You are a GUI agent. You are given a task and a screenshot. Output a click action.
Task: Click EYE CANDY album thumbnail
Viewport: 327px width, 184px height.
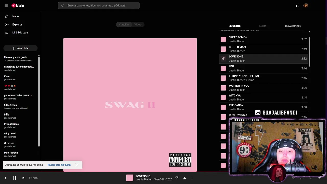[x=223, y=107]
